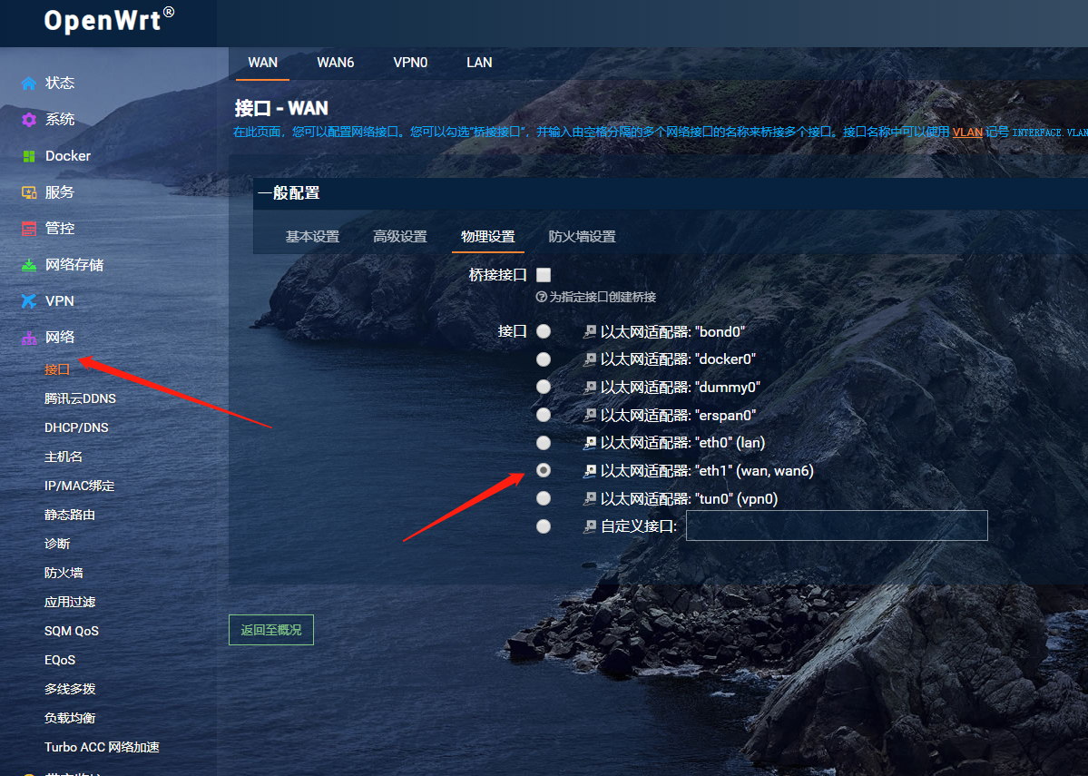
Task: Open the 防火墙设置 tab
Action: (x=582, y=237)
